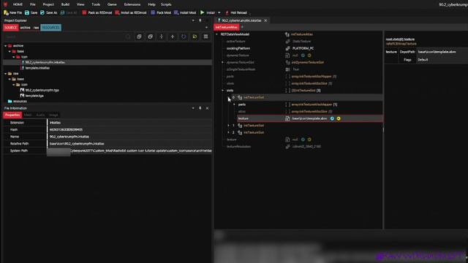
Task: Click the blue icon on the selected texture row
Action: point(332,118)
